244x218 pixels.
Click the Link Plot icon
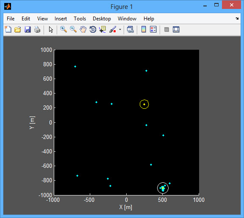[130, 29]
